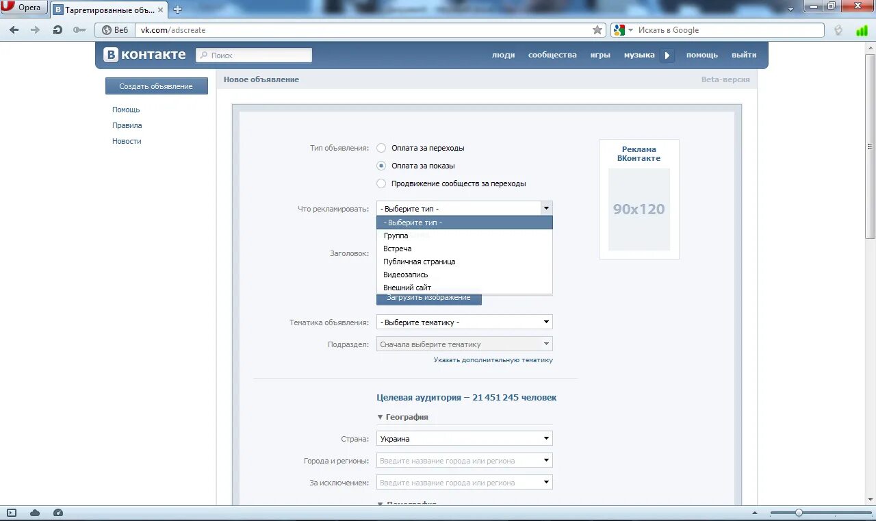Open the сообщества menu item

[552, 55]
